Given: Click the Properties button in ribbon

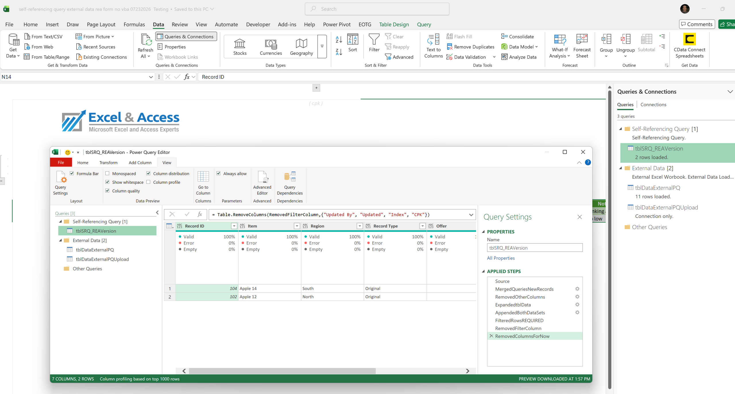Looking at the screenshot, I should (x=172, y=47).
